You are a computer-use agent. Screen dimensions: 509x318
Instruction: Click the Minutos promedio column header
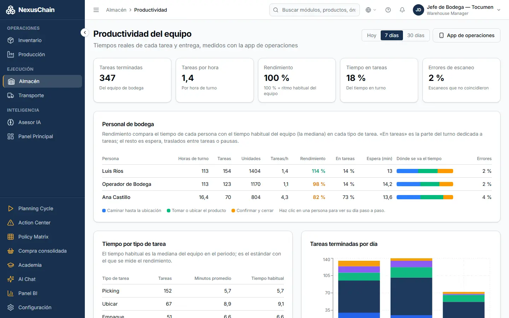click(213, 278)
